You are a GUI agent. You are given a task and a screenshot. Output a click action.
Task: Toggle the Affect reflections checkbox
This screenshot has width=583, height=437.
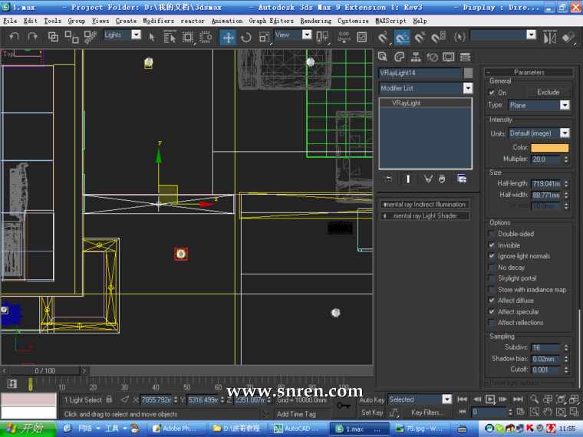[x=492, y=323]
